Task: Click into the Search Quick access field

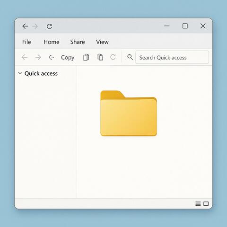Action: click(172, 57)
